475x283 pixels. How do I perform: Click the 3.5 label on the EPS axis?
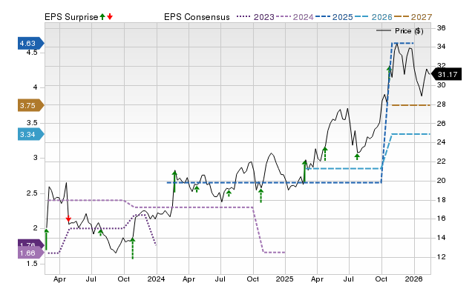(x=32, y=123)
